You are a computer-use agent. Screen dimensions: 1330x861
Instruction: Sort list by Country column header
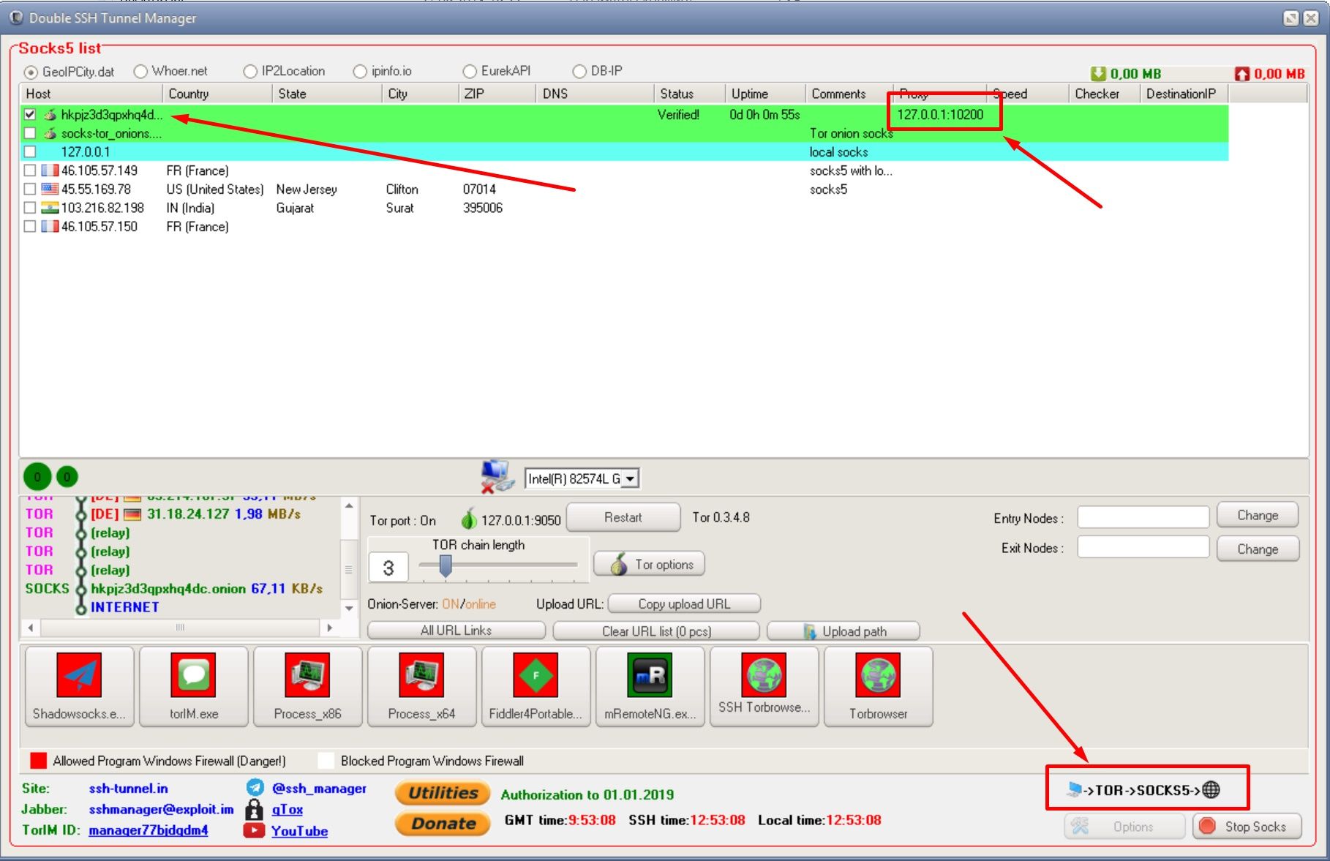(217, 94)
